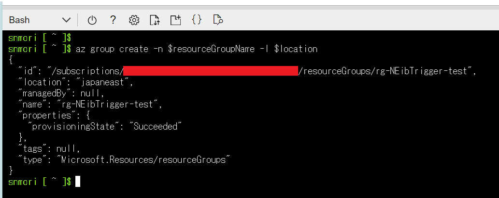Open a new session
The height and width of the screenshot is (198, 499).
click(175, 20)
